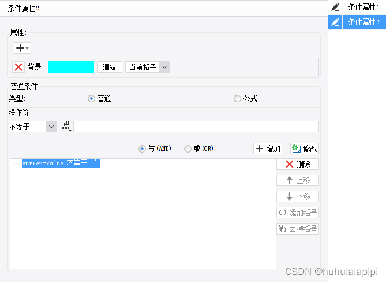Screen dimensions: 386x282
Task: Click pencil icon beside 条件属性2
Action: (x=335, y=22)
